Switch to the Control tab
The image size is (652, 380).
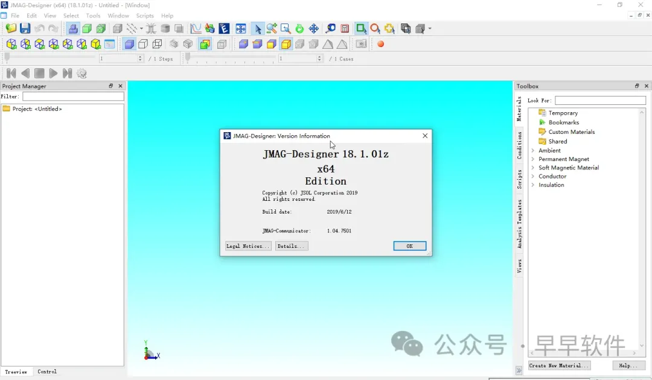tap(47, 372)
